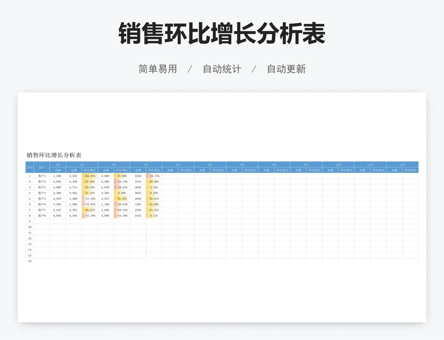This screenshot has height=340, width=444.
Task: Select the 客户8 cell
Action: (x=42, y=215)
